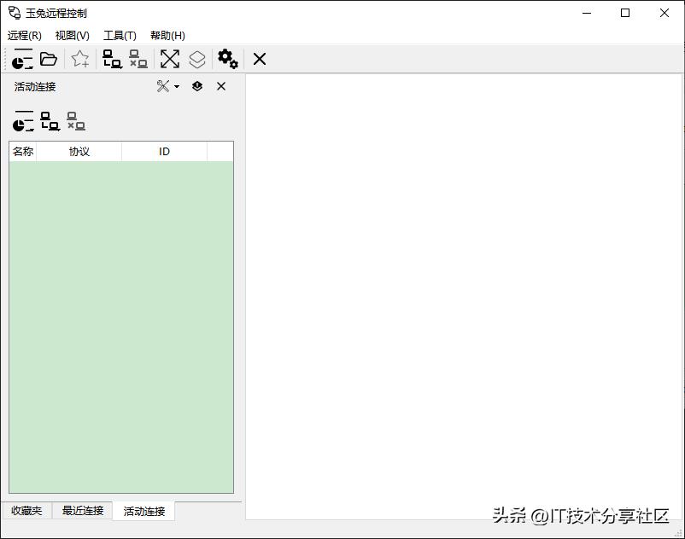Image resolution: width=685 pixels, height=539 pixels.
Task: Switch to the 收藏夹 tab
Action: tap(26, 510)
